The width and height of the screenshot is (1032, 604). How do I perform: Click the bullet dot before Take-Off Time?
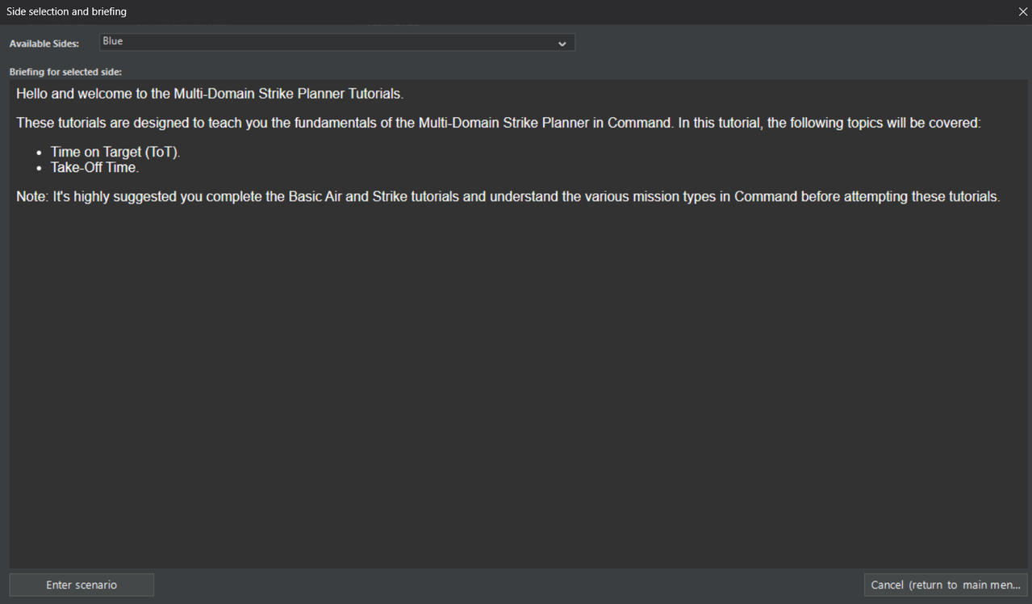coord(39,168)
